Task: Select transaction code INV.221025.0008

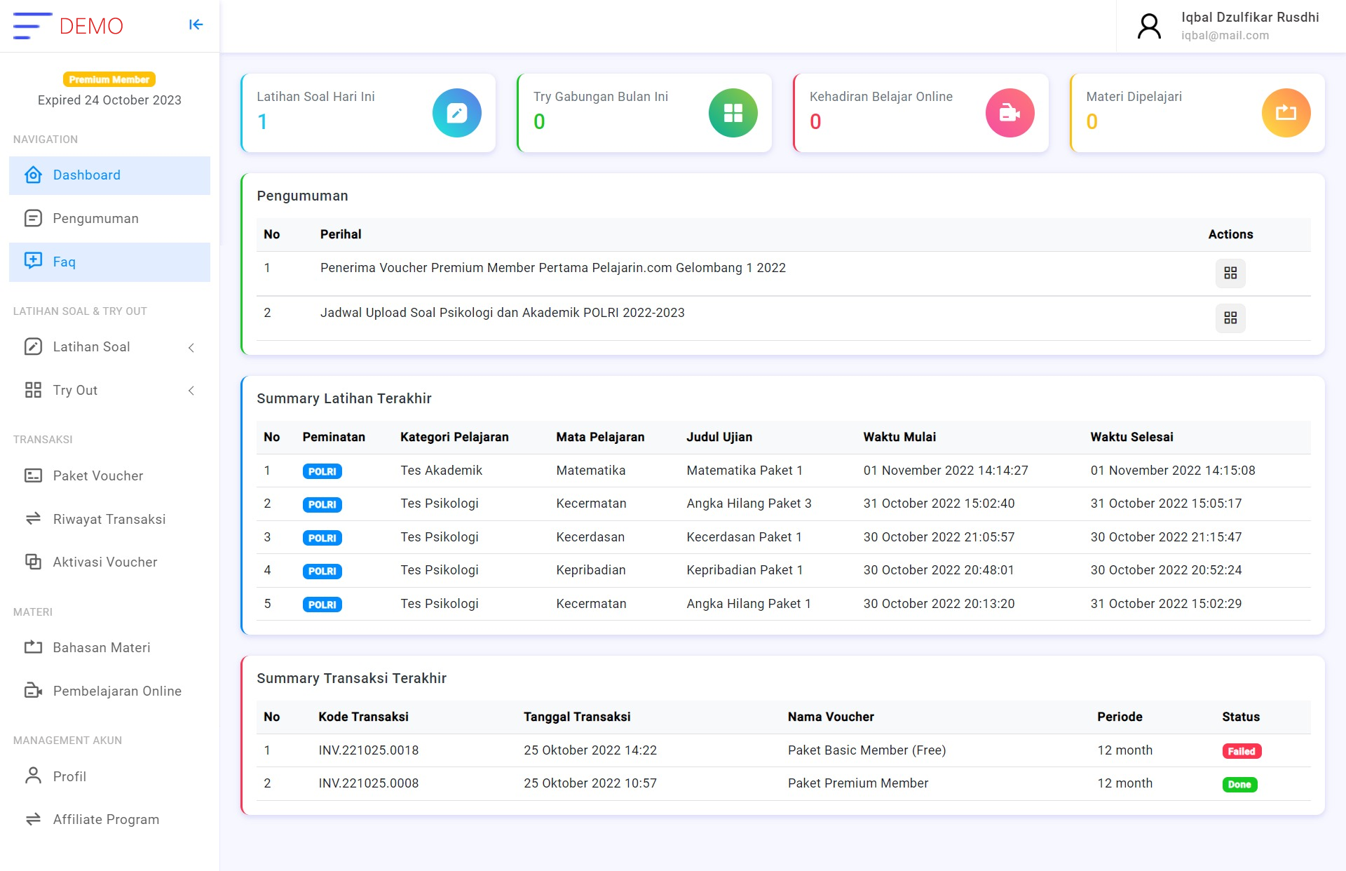Action: (368, 783)
